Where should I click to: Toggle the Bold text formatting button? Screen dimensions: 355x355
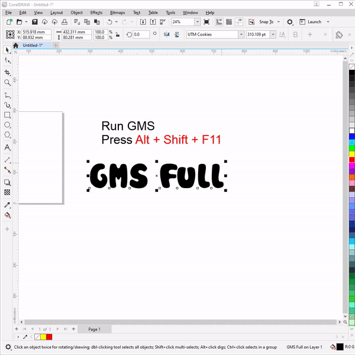pos(295,34)
